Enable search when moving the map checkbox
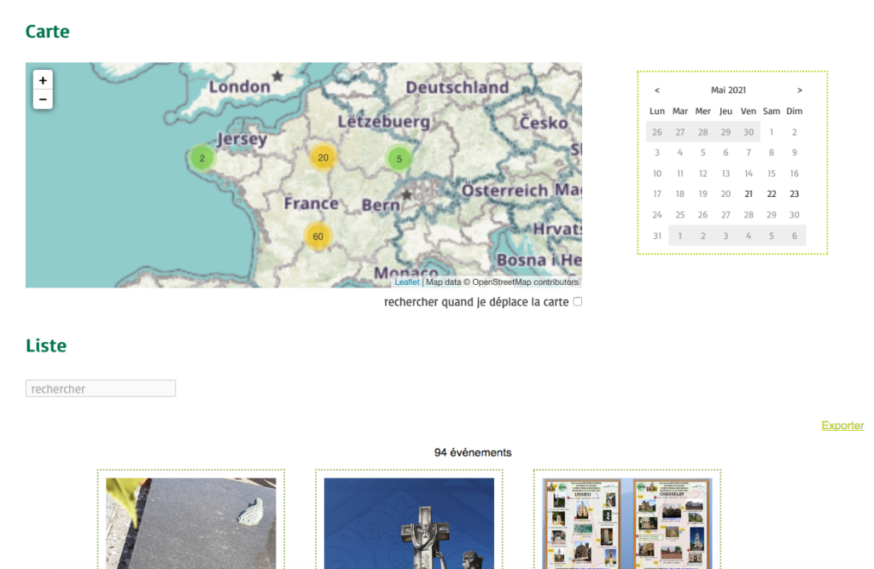This screenshot has width=874, height=569. pyautogui.click(x=578, y=301)
